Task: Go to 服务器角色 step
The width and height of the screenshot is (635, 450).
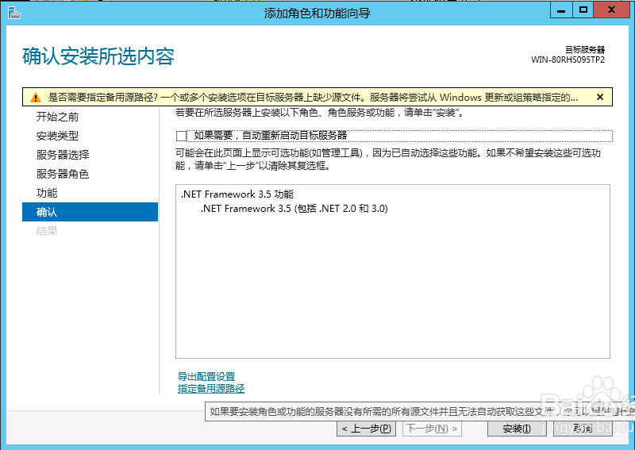Action: coord(63,174)
